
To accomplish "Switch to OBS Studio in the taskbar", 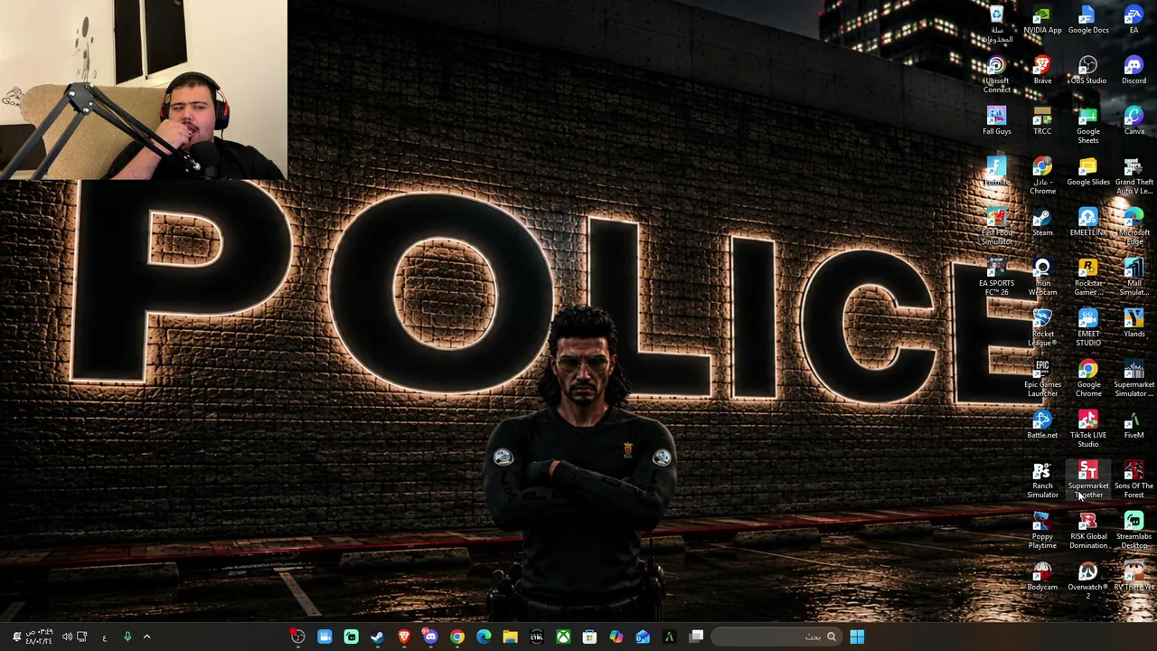I will (x=297, y=637).
